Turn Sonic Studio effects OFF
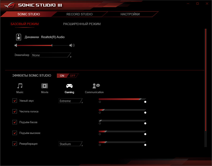This screenshot has width=212, height=166. (x=73, y=76)
